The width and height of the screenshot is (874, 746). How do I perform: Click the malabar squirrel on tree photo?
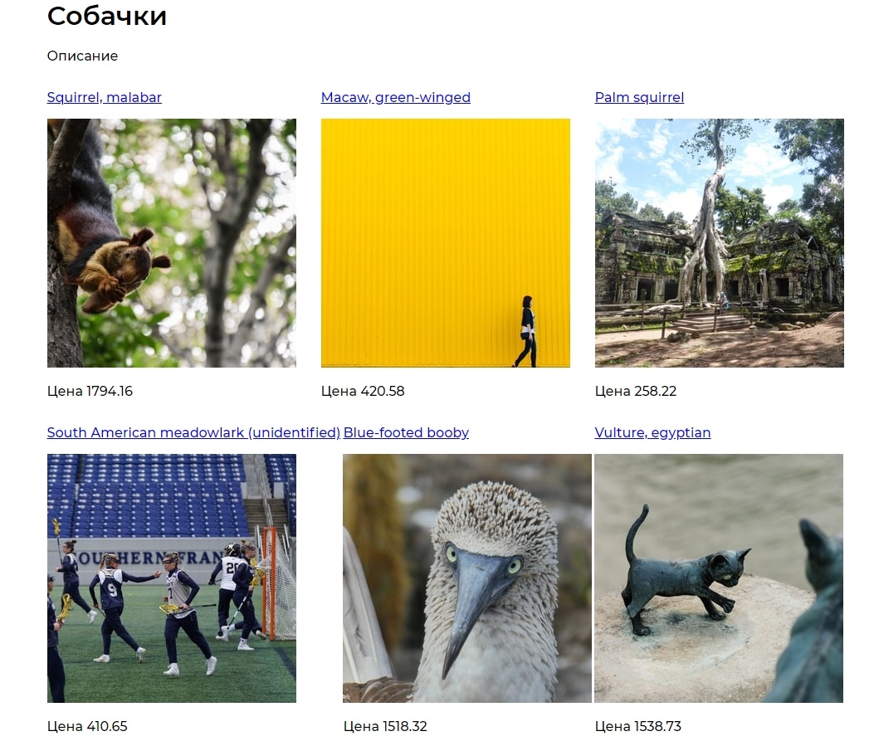pyautogui.click(x=172, y=243)
